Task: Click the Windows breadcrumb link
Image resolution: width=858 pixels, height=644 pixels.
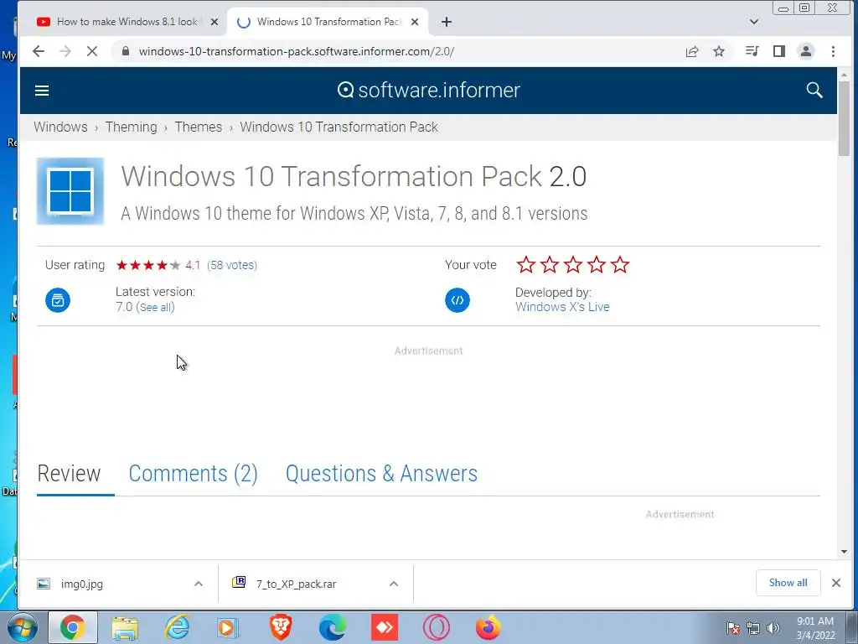Action: (x=60, y=127)
